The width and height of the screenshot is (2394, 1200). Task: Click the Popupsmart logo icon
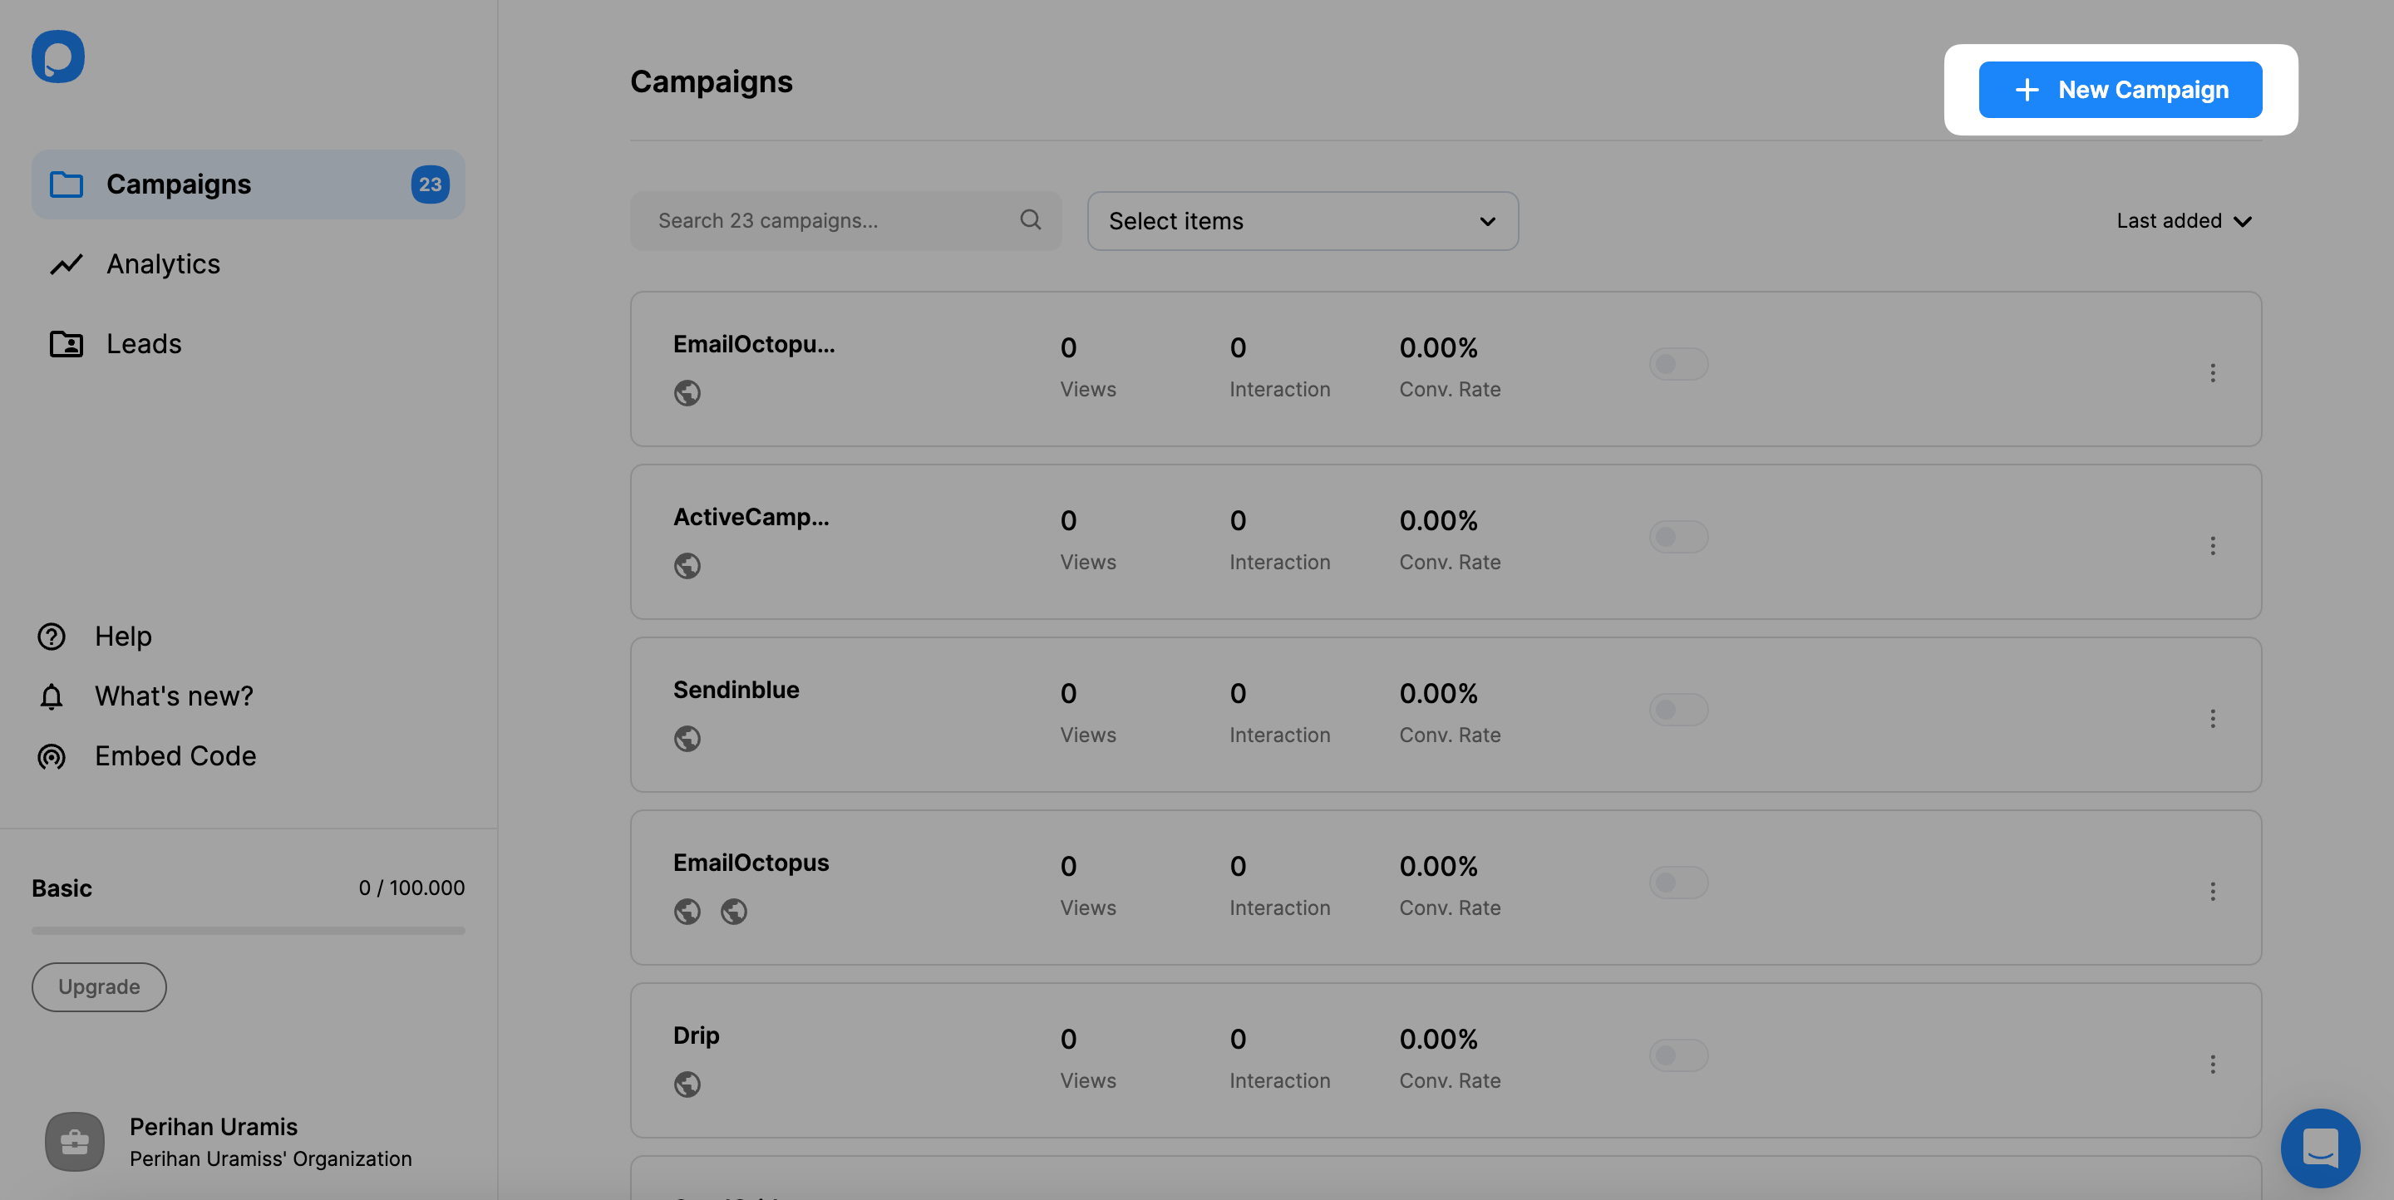click(x=57, y=57)
